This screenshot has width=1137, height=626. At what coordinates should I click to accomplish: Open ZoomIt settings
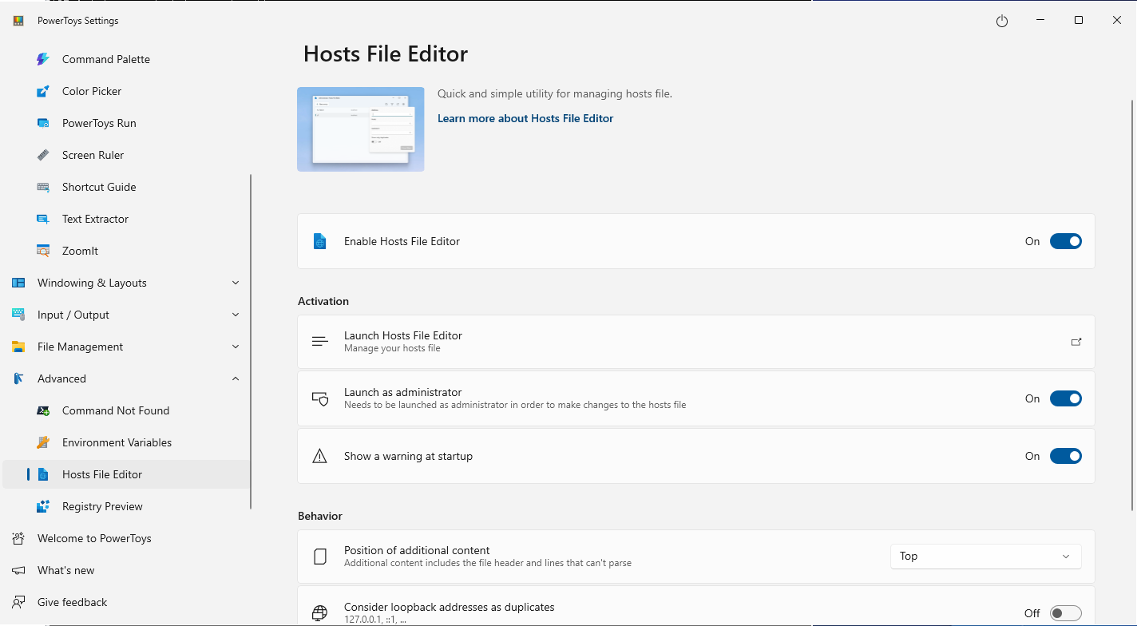point(126,251)
